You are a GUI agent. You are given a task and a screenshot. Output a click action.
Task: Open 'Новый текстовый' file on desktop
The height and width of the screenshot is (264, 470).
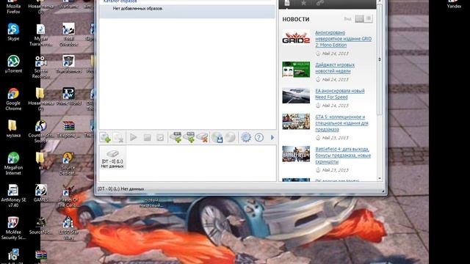pyautogui.click(x=151, y=202)
